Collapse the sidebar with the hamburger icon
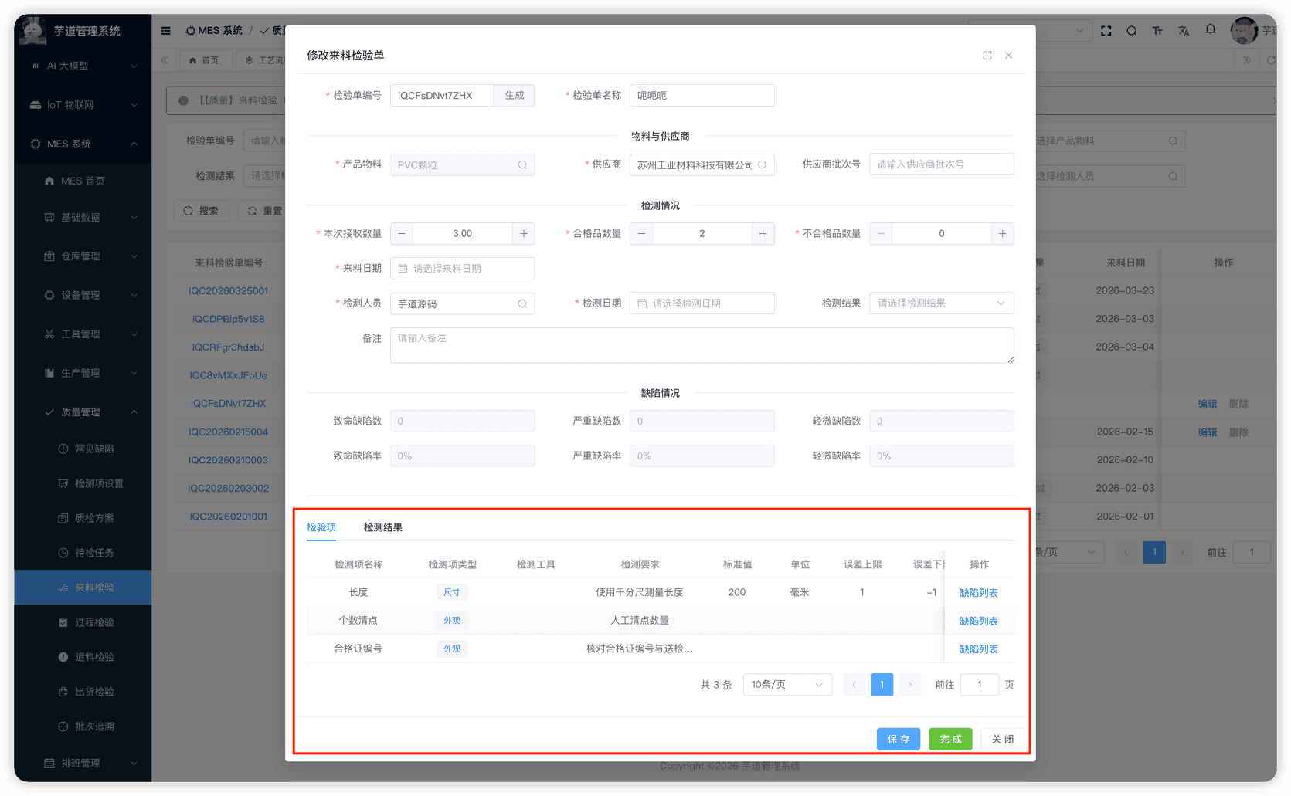 165,30
